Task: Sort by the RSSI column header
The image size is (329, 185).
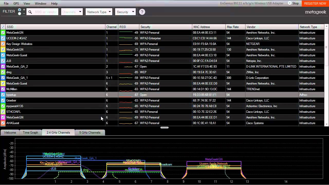Action: click(129, 27)
